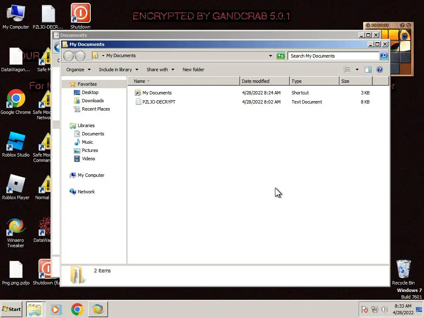
Task: Open the My Computer desktop icon
Action: pos(16,17)
